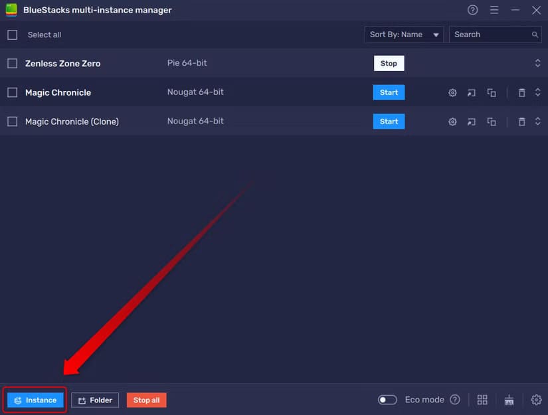Stop the Zenless Zone Zero instance
Viewport: 548px width, 415px height.
pyautogui.click(x=389, y=64)
